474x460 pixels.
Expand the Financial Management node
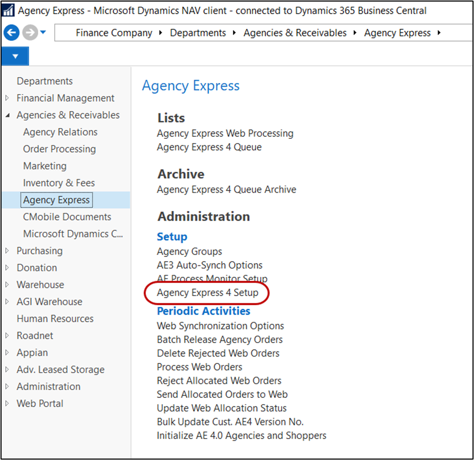7,98
